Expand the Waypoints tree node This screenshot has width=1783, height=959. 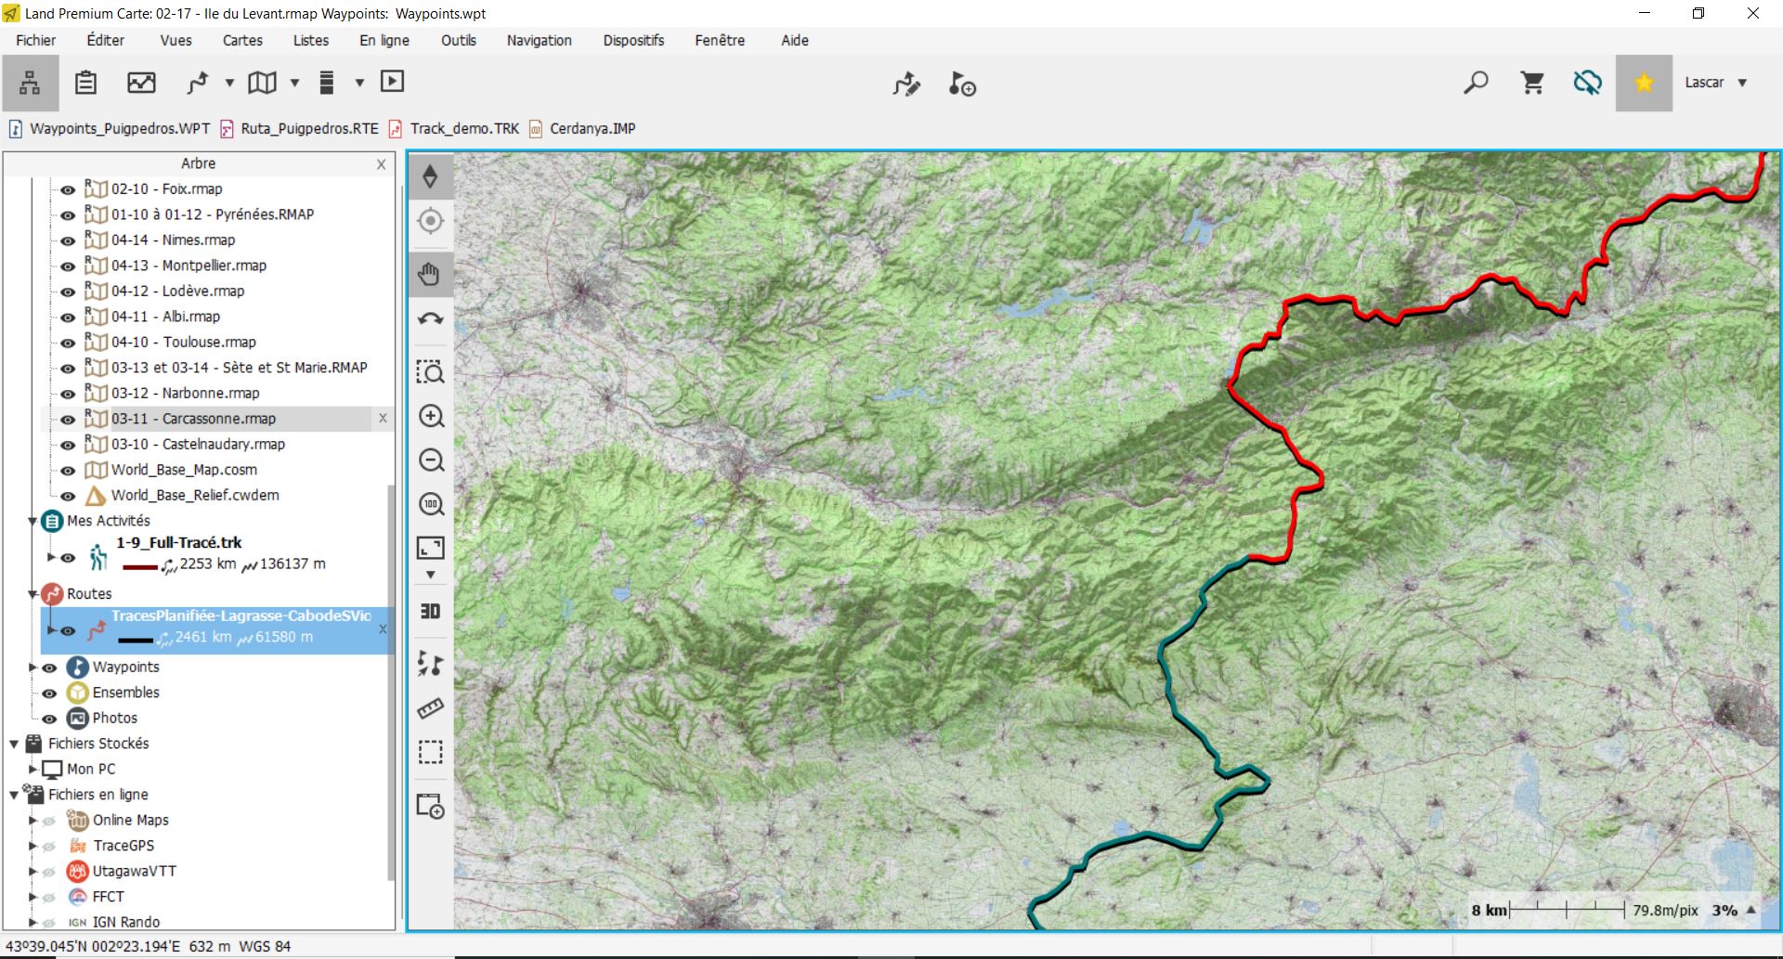pyautogui.click(x=33, y=667)
